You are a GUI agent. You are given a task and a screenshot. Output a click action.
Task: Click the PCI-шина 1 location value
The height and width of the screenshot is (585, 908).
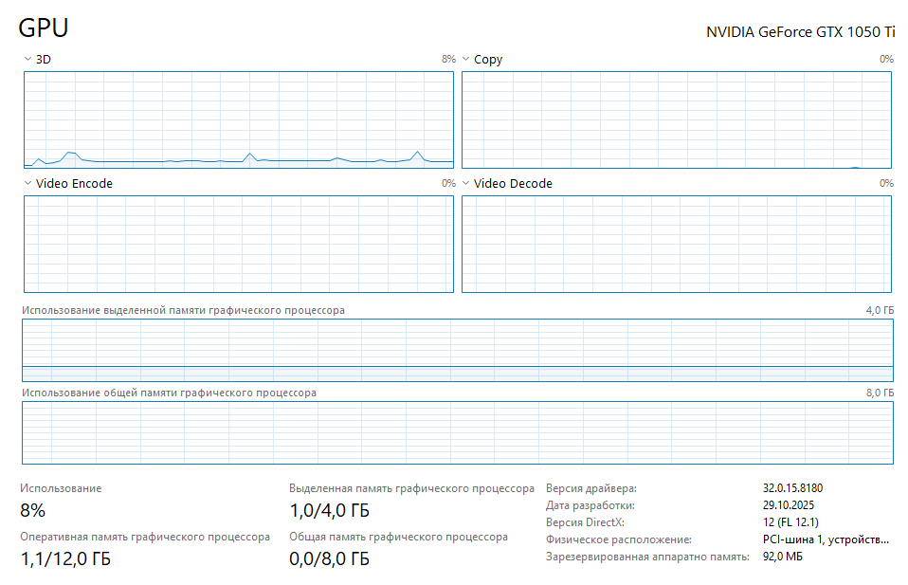pyautogui.click(x=826, y=539)
